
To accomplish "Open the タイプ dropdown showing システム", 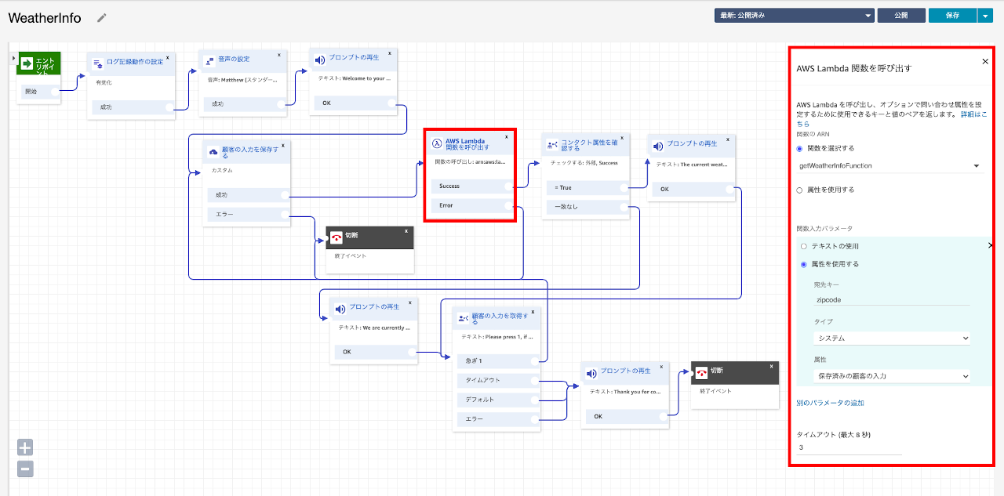I will tap(892, 338).
